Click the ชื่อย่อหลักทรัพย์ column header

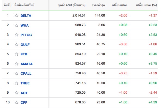tap(25, 5)
